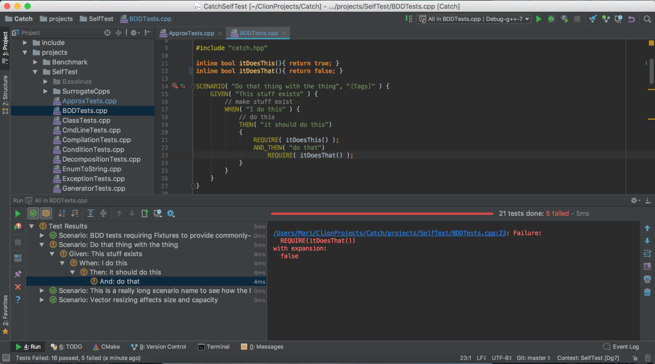Collapse the SelfTest folder in Project tree
655x364 pixels.
[35, 72]
